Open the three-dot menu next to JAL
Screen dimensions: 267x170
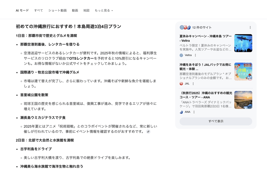(x=193, y=84)
